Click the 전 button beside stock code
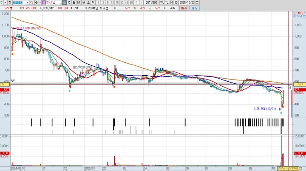The width and height of the screenshot is (306, 171). click(x=9, y=3)
